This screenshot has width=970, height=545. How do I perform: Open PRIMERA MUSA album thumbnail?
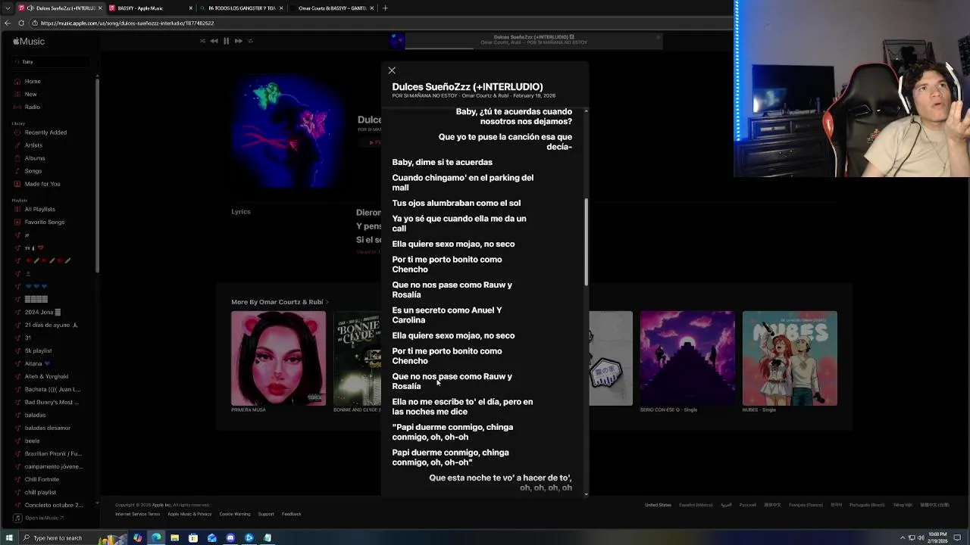278,358
